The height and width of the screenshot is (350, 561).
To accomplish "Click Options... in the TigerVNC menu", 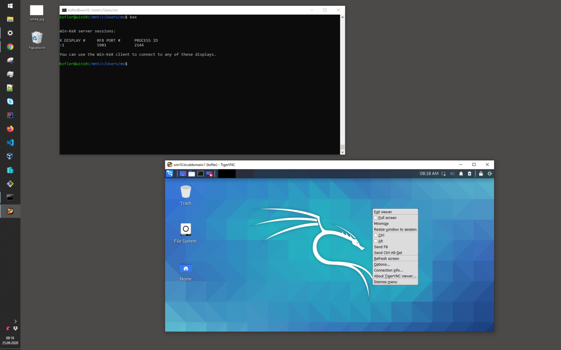I will click(x=382, y=264).
